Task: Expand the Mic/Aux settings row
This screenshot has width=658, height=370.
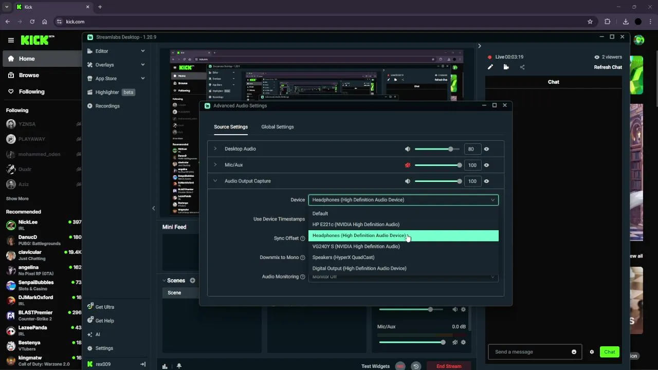Action: (x=215, y=164)
